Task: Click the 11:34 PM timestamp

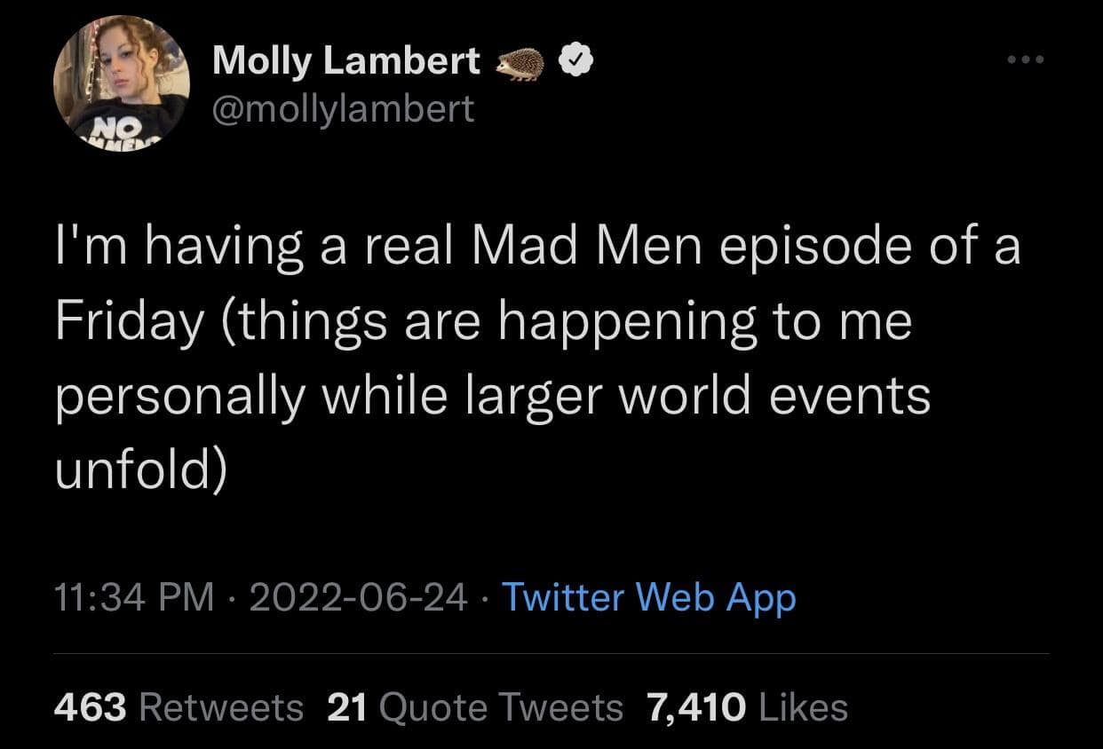Action: coord(134,597)
